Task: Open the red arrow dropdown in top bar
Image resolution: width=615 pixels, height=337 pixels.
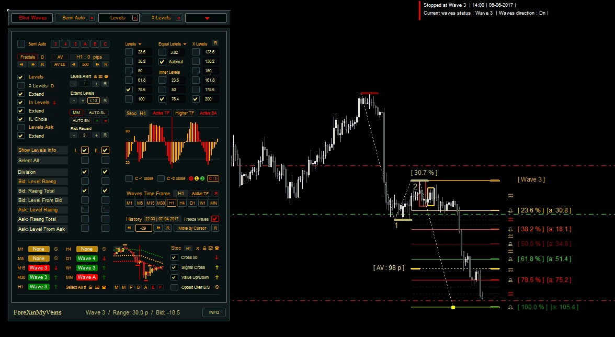Action: pos(207,18)
